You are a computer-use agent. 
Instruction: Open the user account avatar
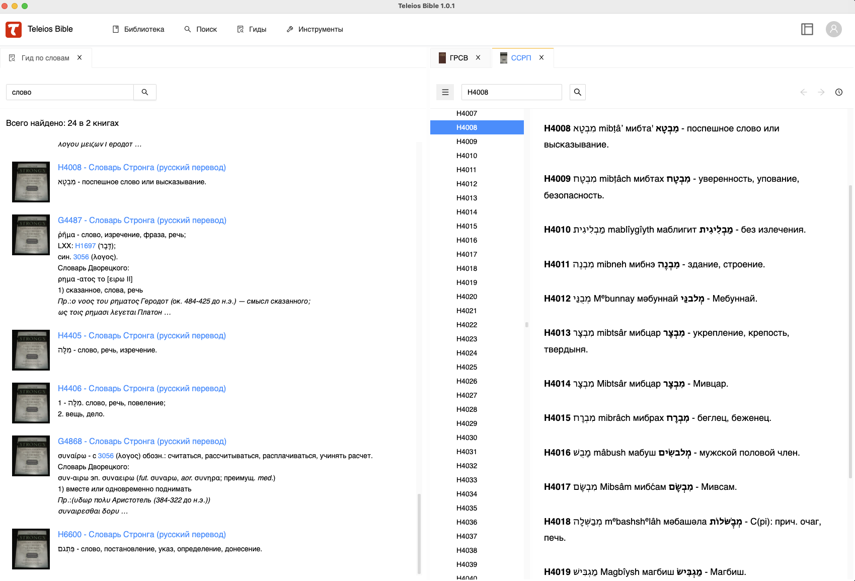point(833,29)
